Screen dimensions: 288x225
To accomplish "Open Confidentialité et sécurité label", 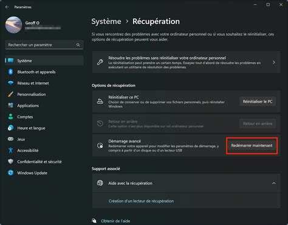I will tap(39, 162).
